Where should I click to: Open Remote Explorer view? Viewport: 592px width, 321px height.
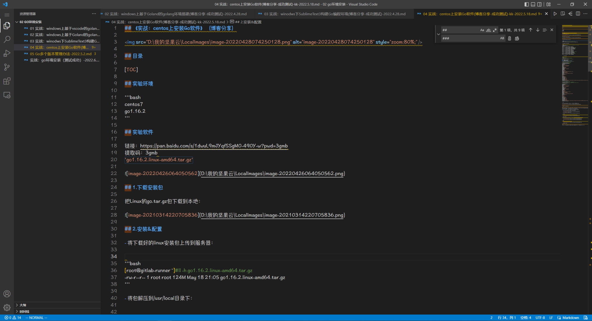tap(7, 95)
